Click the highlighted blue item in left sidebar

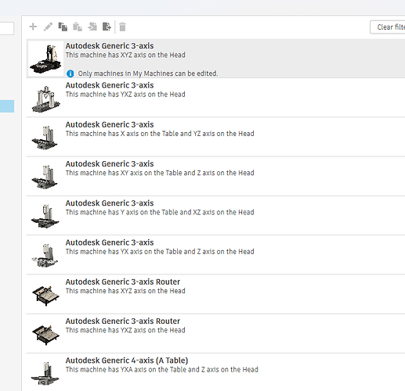pos(7,106)
